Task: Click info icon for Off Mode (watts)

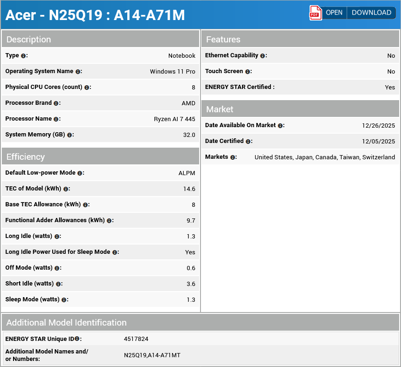Action: coord(57,268)
